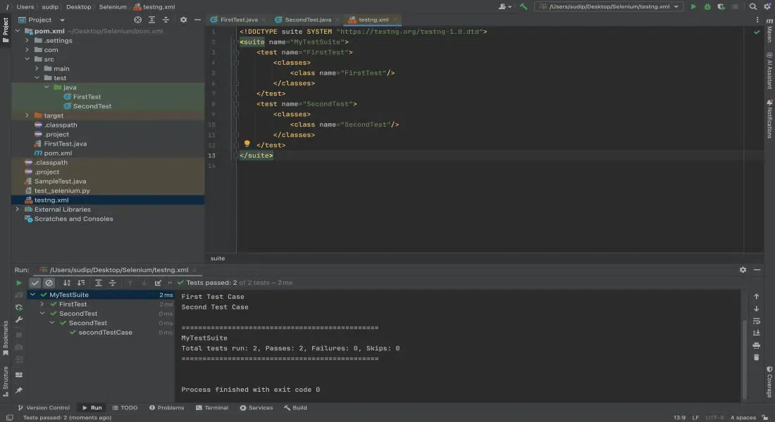Toggle soft-wrap in the console output sidebar
This screenshot has height=422, width=775.
coord(757,321)
